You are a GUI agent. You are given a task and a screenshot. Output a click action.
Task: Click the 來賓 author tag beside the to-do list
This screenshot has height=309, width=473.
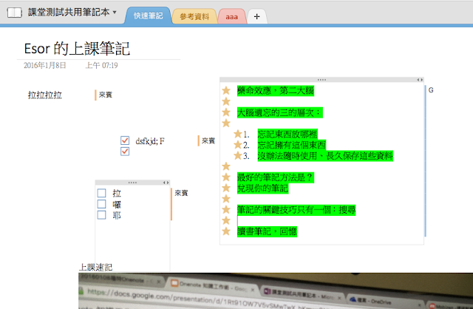point(181,193)
